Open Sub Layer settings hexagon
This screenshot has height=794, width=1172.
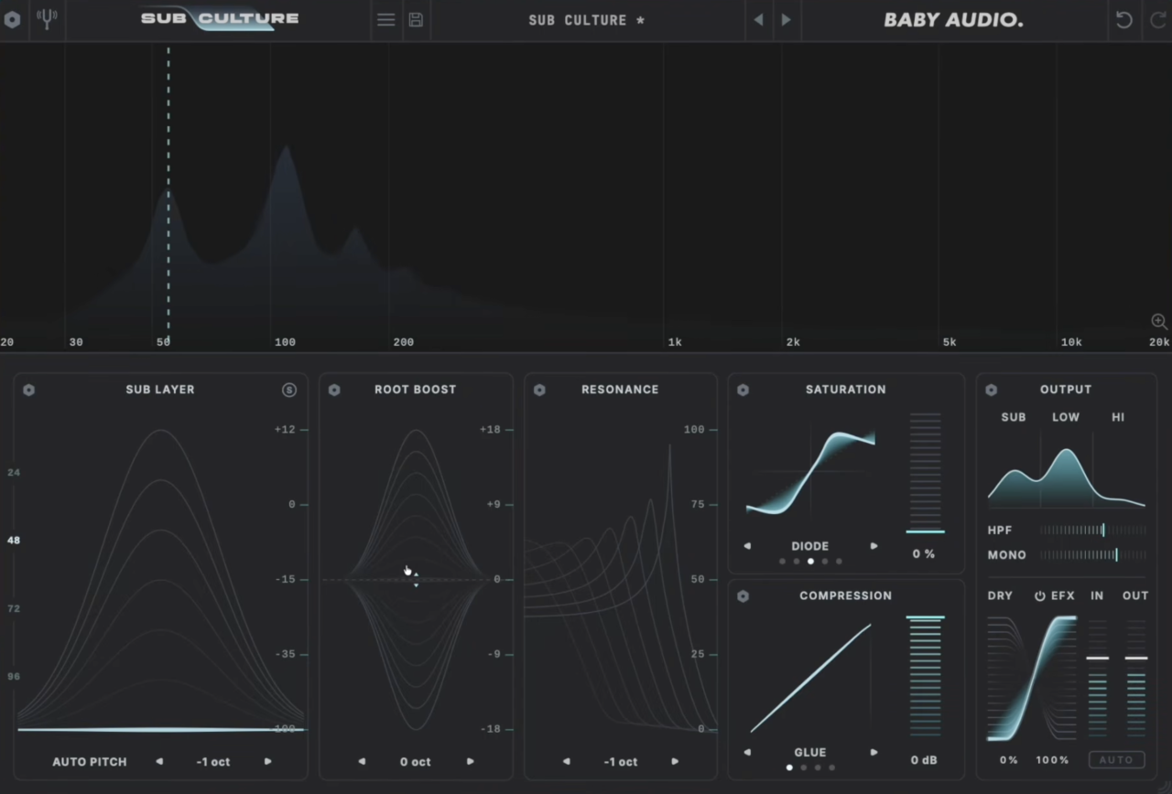coord(28,390)
